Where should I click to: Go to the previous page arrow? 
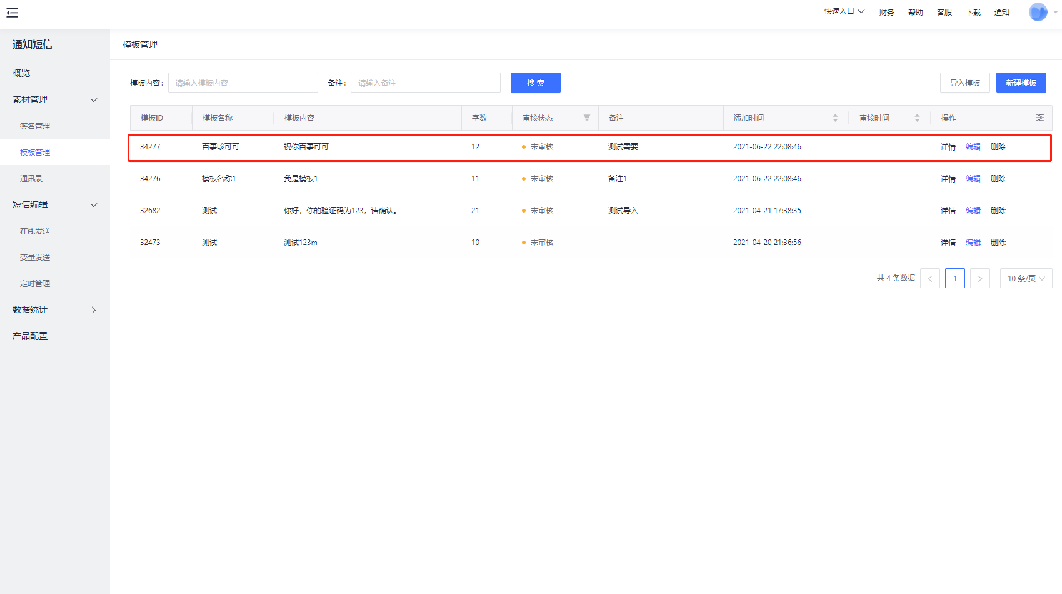pos(930,278)
